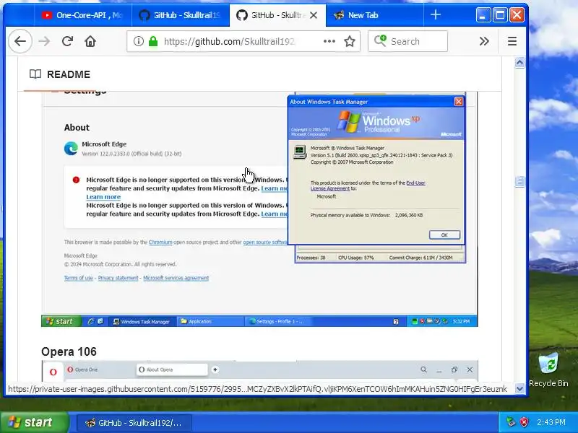Screen dimensions: 578x433
Task: Click the network tray icon
Action: tap(511, 422)
